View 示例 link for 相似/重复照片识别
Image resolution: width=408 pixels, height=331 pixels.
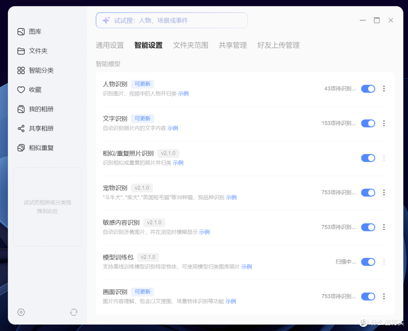tap(178, 163)
